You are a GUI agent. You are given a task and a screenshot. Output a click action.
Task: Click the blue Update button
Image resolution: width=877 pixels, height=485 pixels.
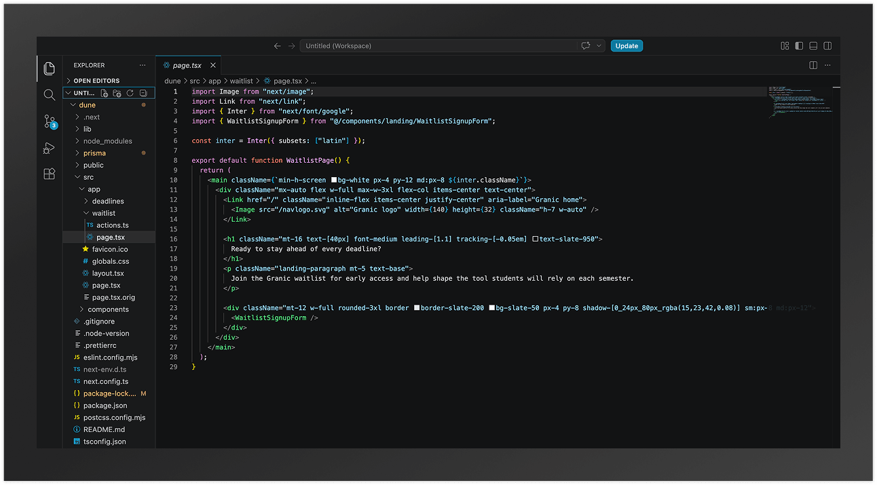(x=627, y=46)
